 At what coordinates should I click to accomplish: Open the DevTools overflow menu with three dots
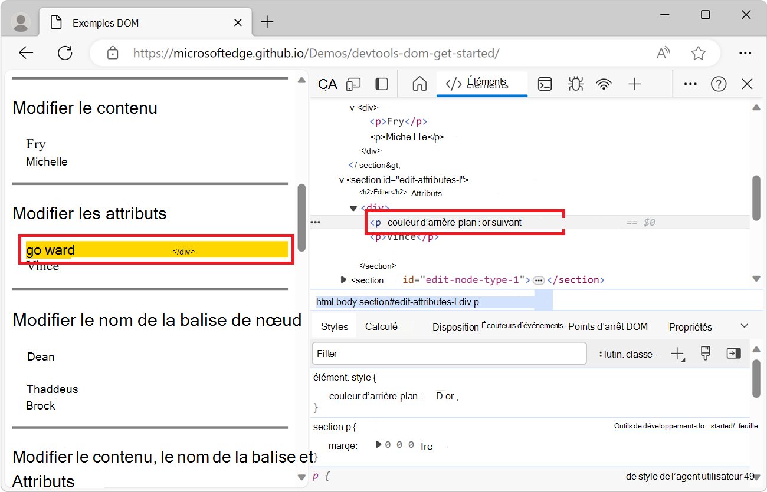[x=690, y=84]
